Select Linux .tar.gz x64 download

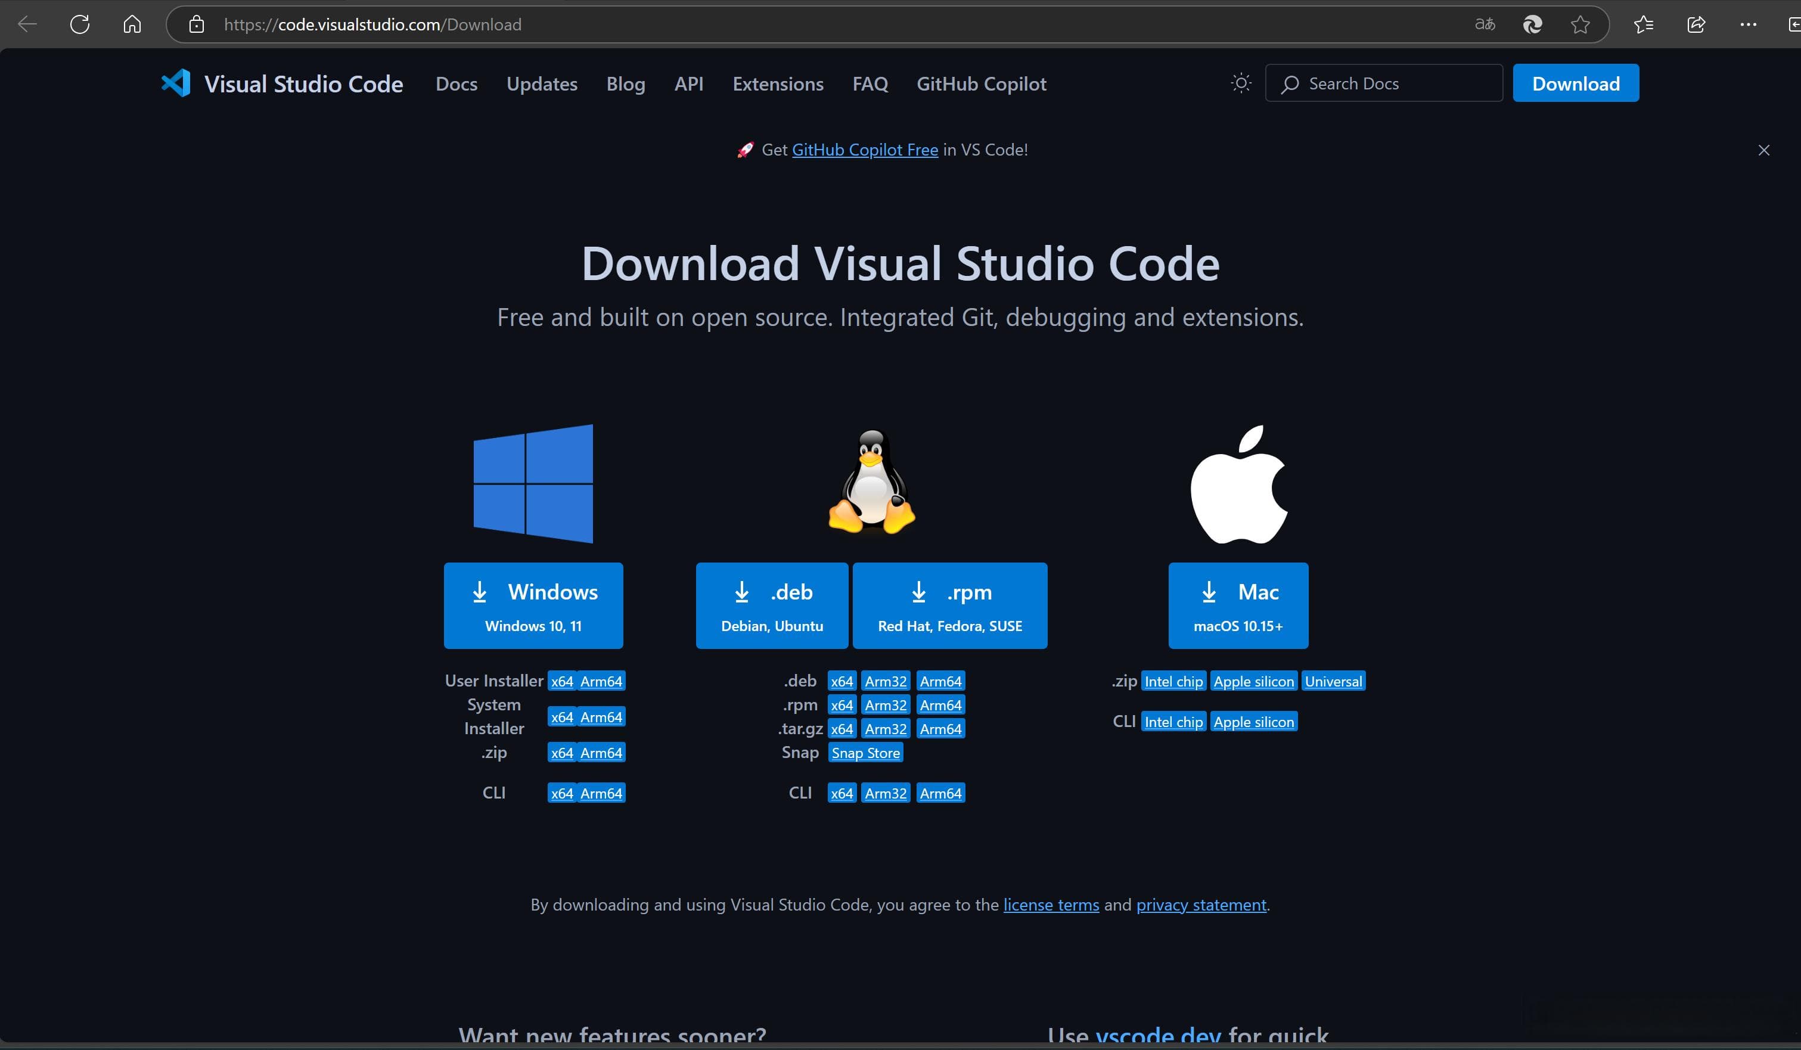tap(842, 729)
